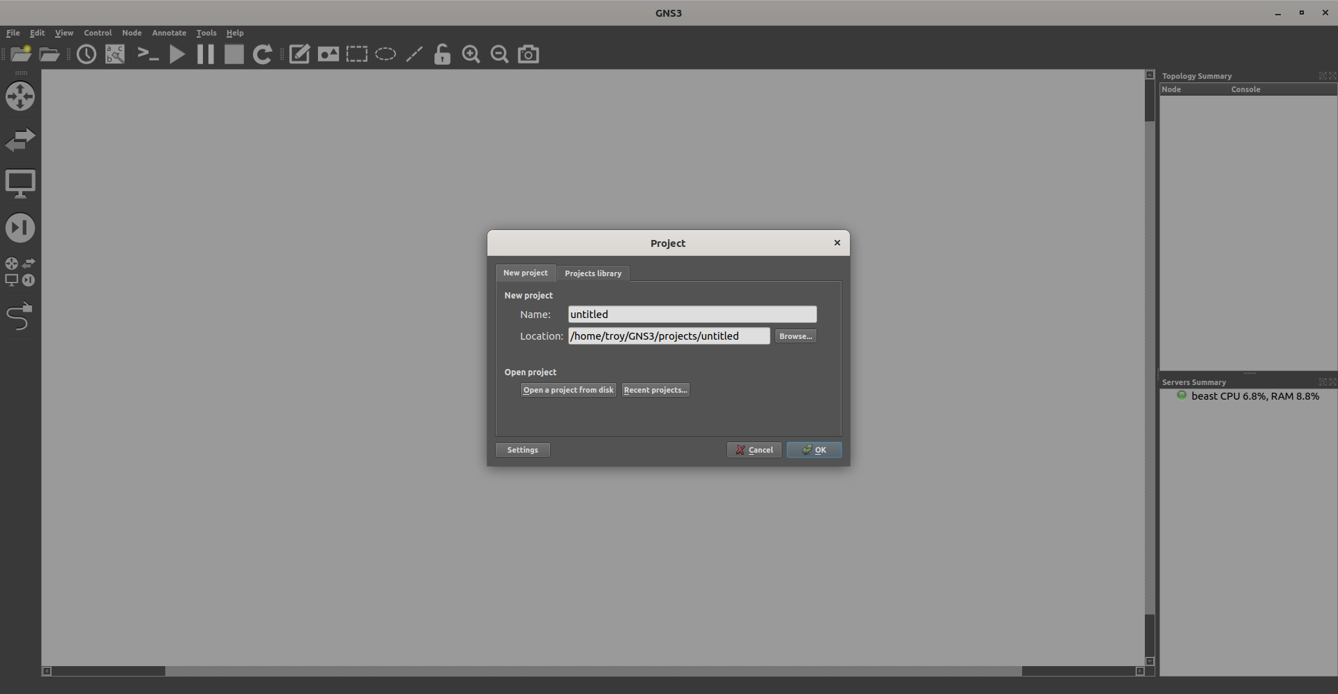
Task: Suspend all nodes with pause icon
Action: pos(206,54)
